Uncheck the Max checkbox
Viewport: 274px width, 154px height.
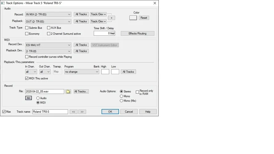[4, 111]
